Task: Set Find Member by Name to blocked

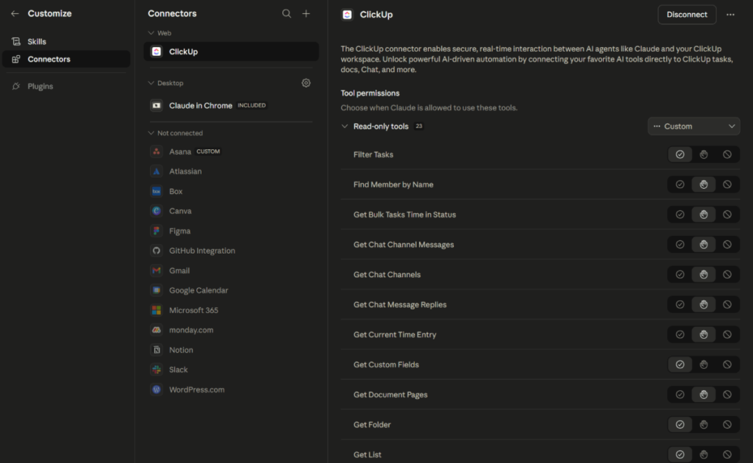Action: [727, 184]
